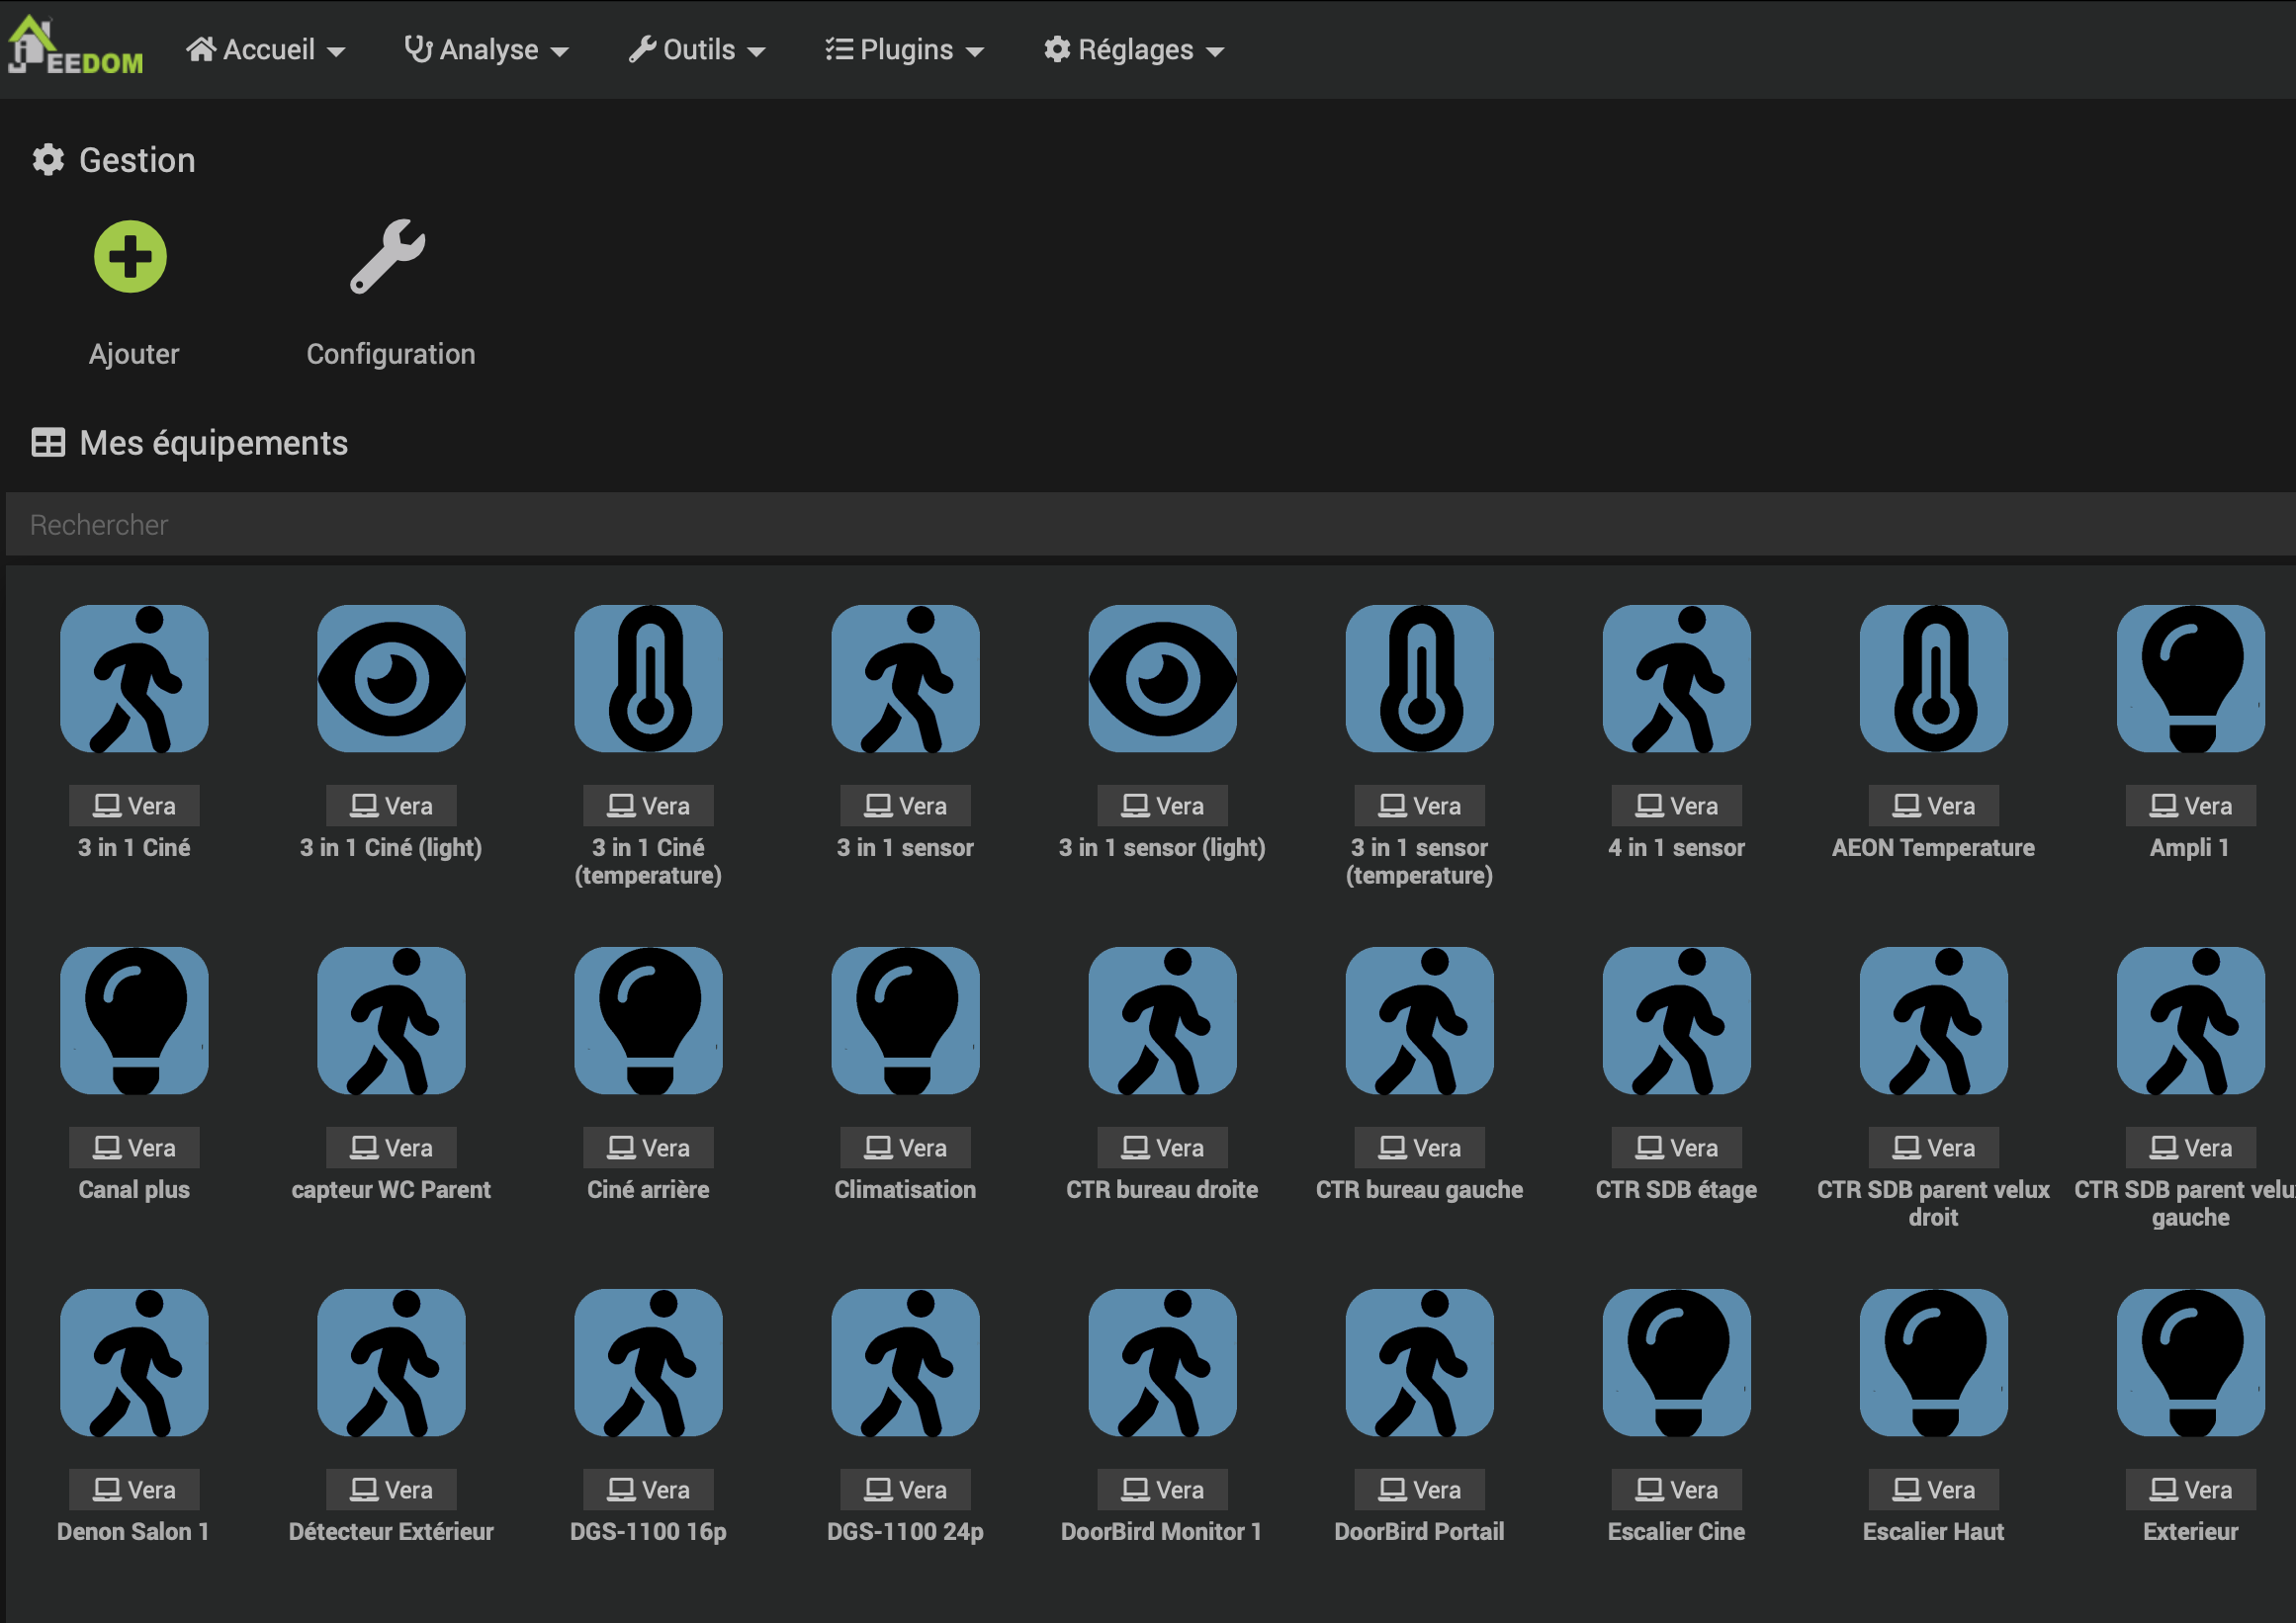Click the Vera tag above Canal plus
2296x1623 pixels.
point(134,1148)
